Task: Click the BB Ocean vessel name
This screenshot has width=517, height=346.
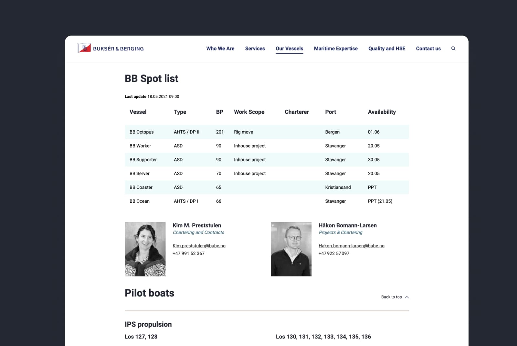Action: pos(139,201)
